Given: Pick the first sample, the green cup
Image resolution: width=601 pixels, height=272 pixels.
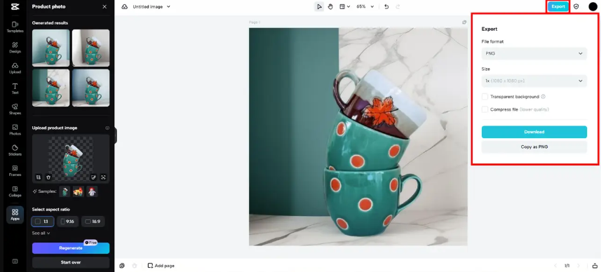Looking at the screenshot, I should point(65,191).
